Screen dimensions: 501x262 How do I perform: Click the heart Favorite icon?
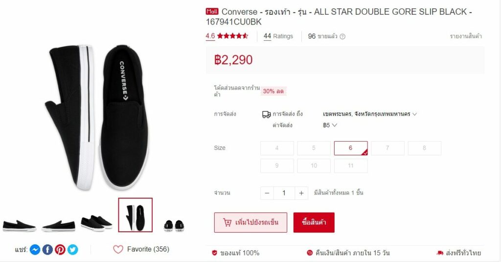click(x=118, y=249)
